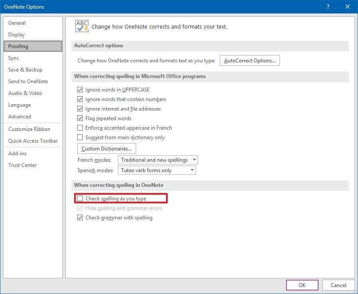The height and width of the screenshot is (294, 358).
Task: Dismiss the dialog with Cancel
Action: (338, 285)
